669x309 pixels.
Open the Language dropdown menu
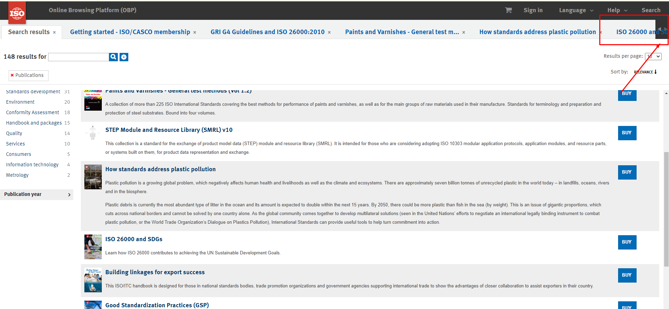(576, 10)
